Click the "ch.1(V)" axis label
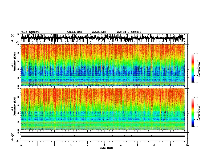Screen dimensions: 211x163 pyautogui.click(x=13, y=38)
